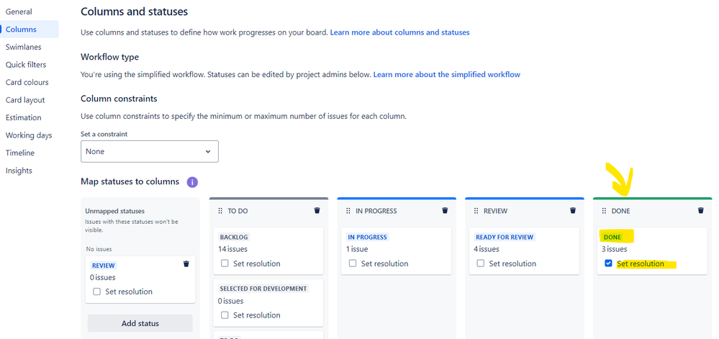The height and width of the screenshot is (339, 719).
Task: Enable Set resolution for SELECTED FOR DEVELOPMENT
Action: coord(225,315)
